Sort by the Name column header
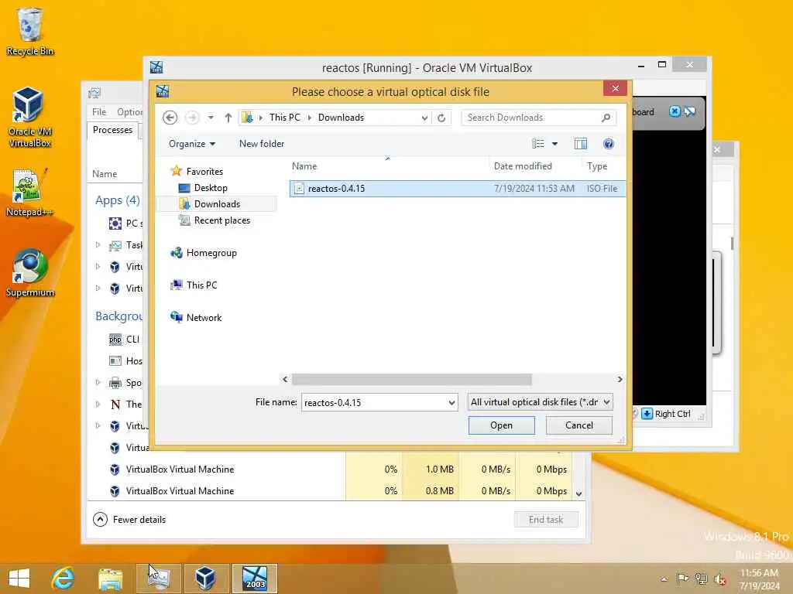Screen dimensions: 793x594 pyautogui.click(x=304, y=166)
